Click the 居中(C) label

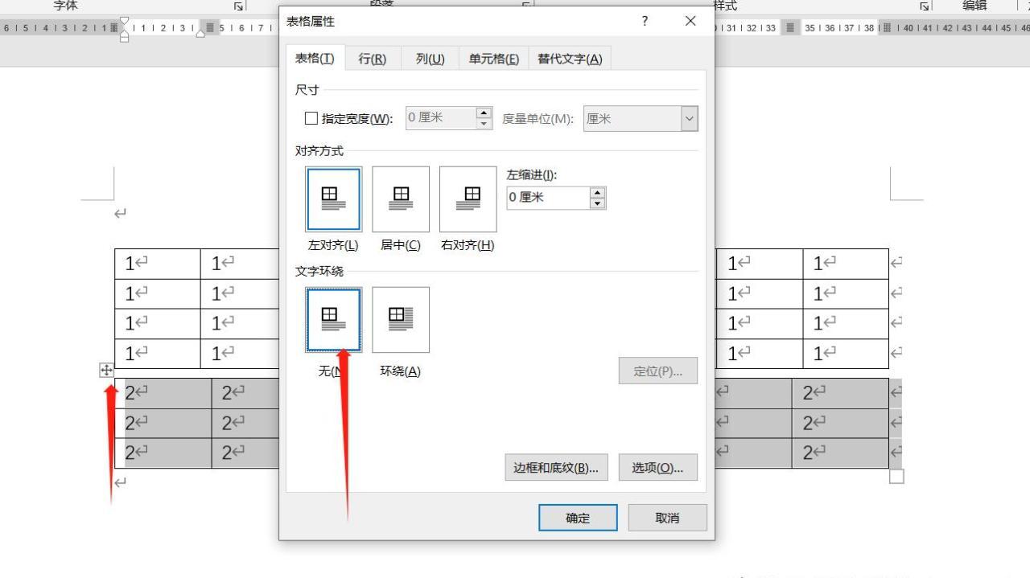tap(400, 245)
